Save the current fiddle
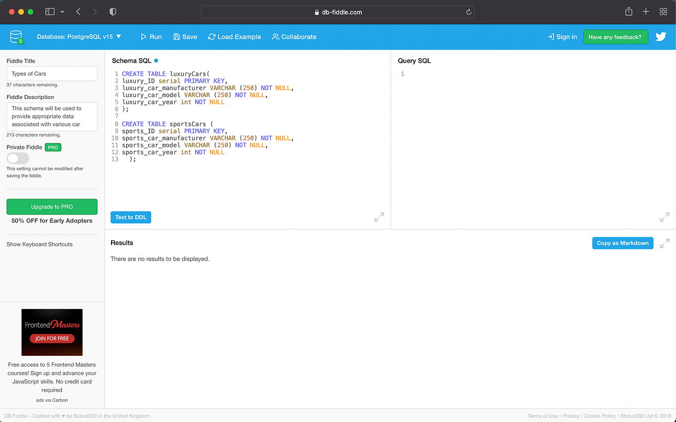This screenshot has width=676, height=422. (185, 36)
